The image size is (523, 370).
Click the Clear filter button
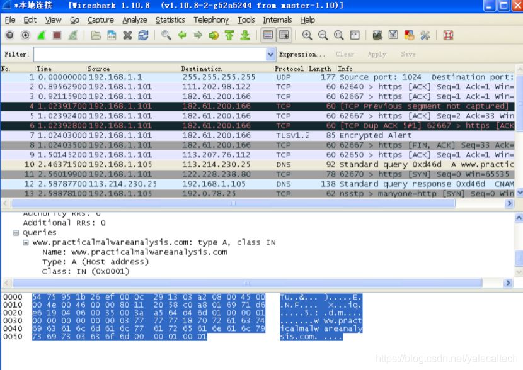(345, 54)
